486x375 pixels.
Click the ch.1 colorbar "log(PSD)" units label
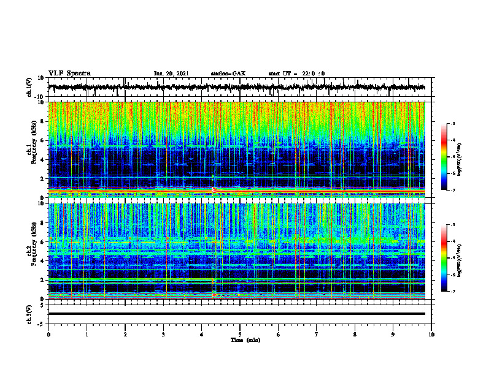click(460, 160)
